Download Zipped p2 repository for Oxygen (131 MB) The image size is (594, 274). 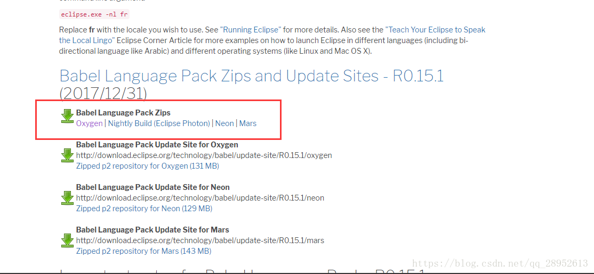click(147, 166)
